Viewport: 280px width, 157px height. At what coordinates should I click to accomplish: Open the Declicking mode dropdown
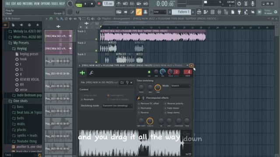point(117,106)
